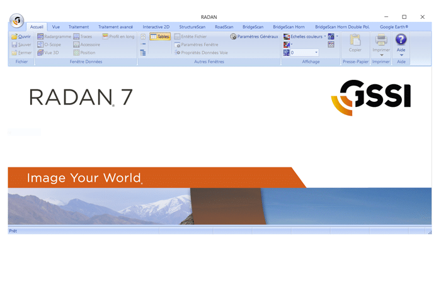Screen dimensions: 441x283
Task: Click the Imprimer printer icon
Action: (381, 40)
